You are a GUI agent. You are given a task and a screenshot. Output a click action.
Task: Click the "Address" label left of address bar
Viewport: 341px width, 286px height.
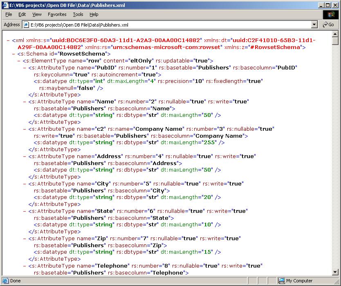click(12, 25)
